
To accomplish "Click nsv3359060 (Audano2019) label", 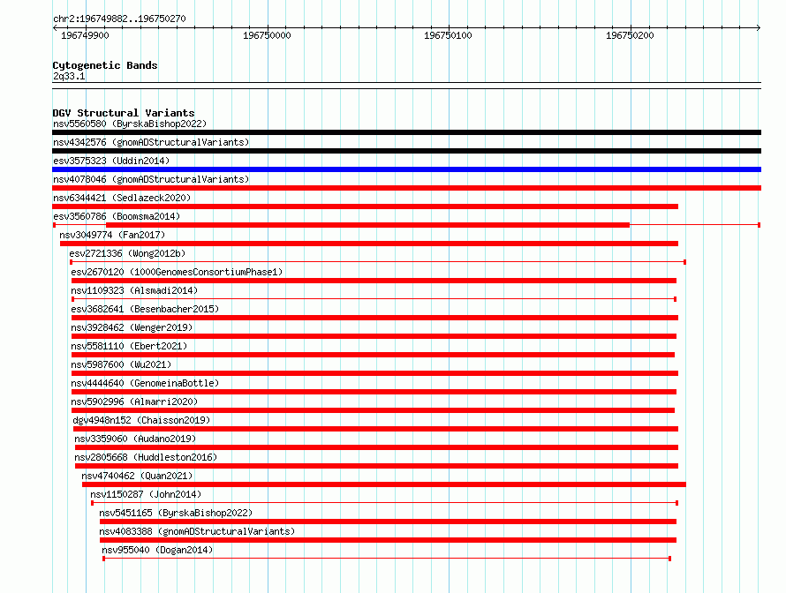I will [135, 439].
